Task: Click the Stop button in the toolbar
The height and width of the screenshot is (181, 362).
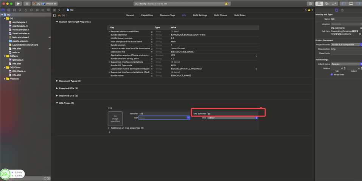Action: click(x=27, y=4)
